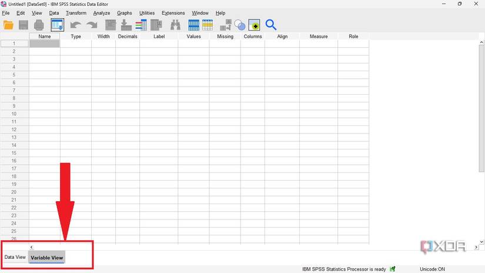Click the horizontal scroll right arrow
The width and height of the screenshot is (485, 273).
(x=476, y=247)
